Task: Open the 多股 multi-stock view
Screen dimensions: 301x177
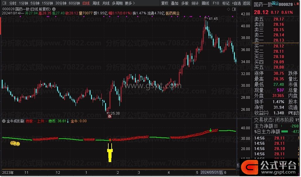Action: point(185,3)
